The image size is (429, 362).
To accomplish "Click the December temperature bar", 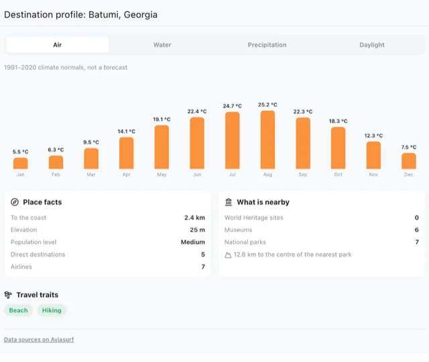I will coord(409,161).
